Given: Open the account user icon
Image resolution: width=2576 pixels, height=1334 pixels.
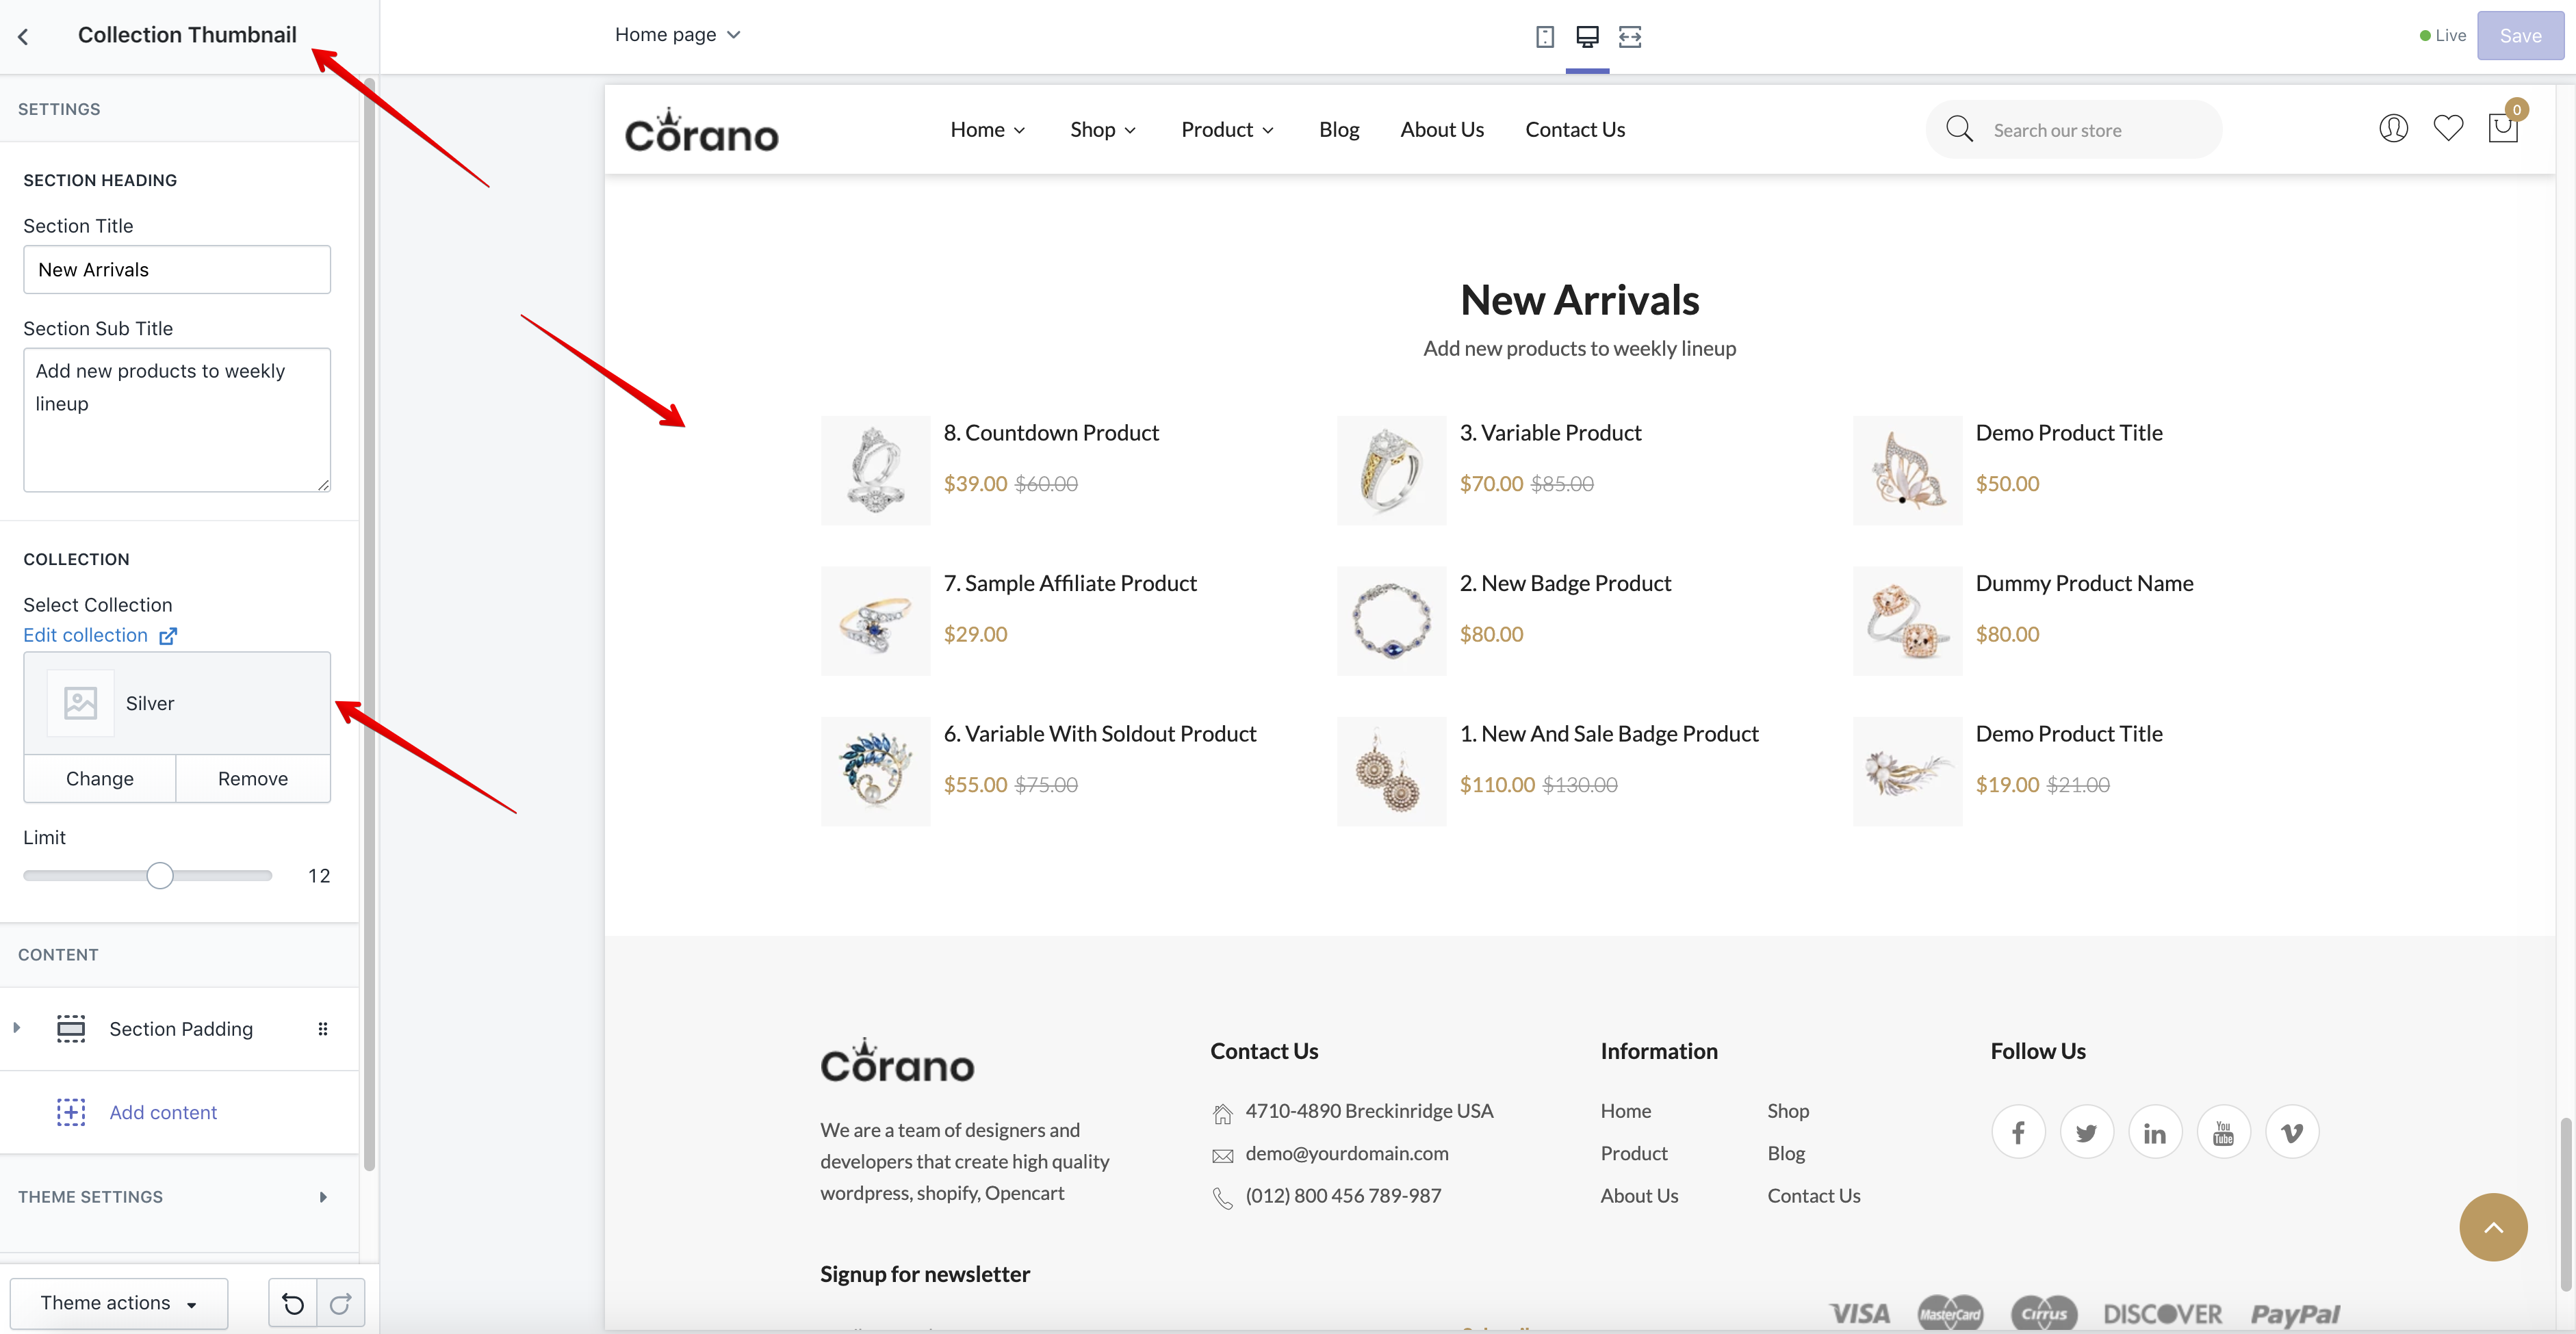Looking at the screenshot, I should (x=2393, y=129).
